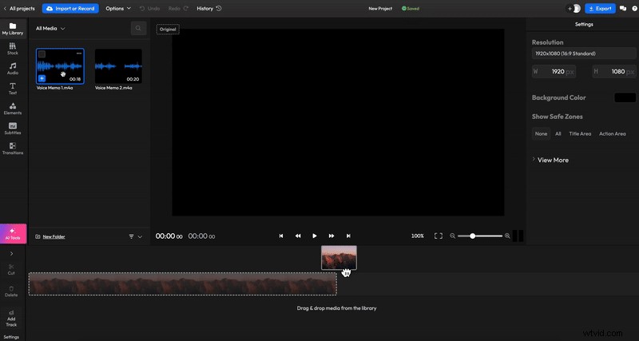Tick the Voice Memo 1.m4a checkbox
The image size is (639, 341).
coord(42,54)
